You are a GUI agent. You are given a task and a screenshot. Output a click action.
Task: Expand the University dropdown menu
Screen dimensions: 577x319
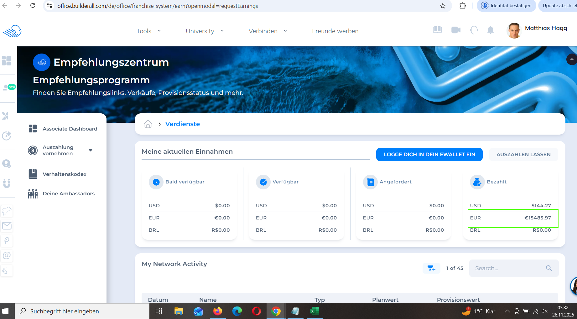pos(205,31)
